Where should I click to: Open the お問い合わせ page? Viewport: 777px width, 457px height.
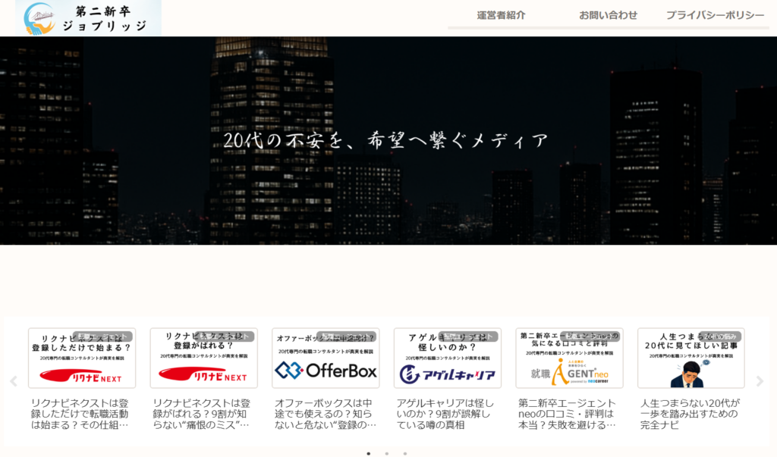pos(608,15)
